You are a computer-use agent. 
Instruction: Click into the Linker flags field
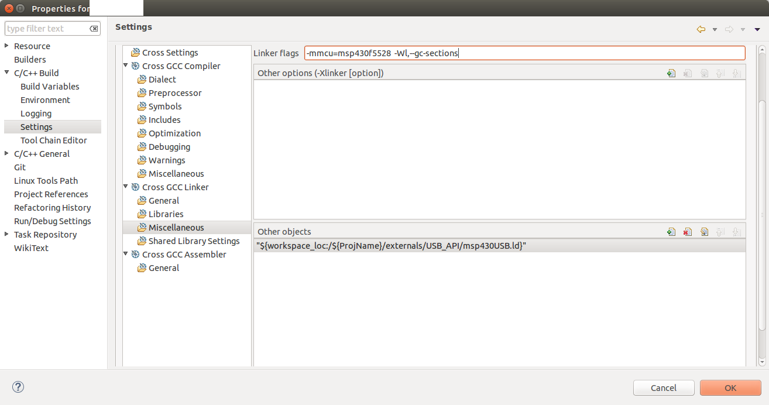coord(525,53)
